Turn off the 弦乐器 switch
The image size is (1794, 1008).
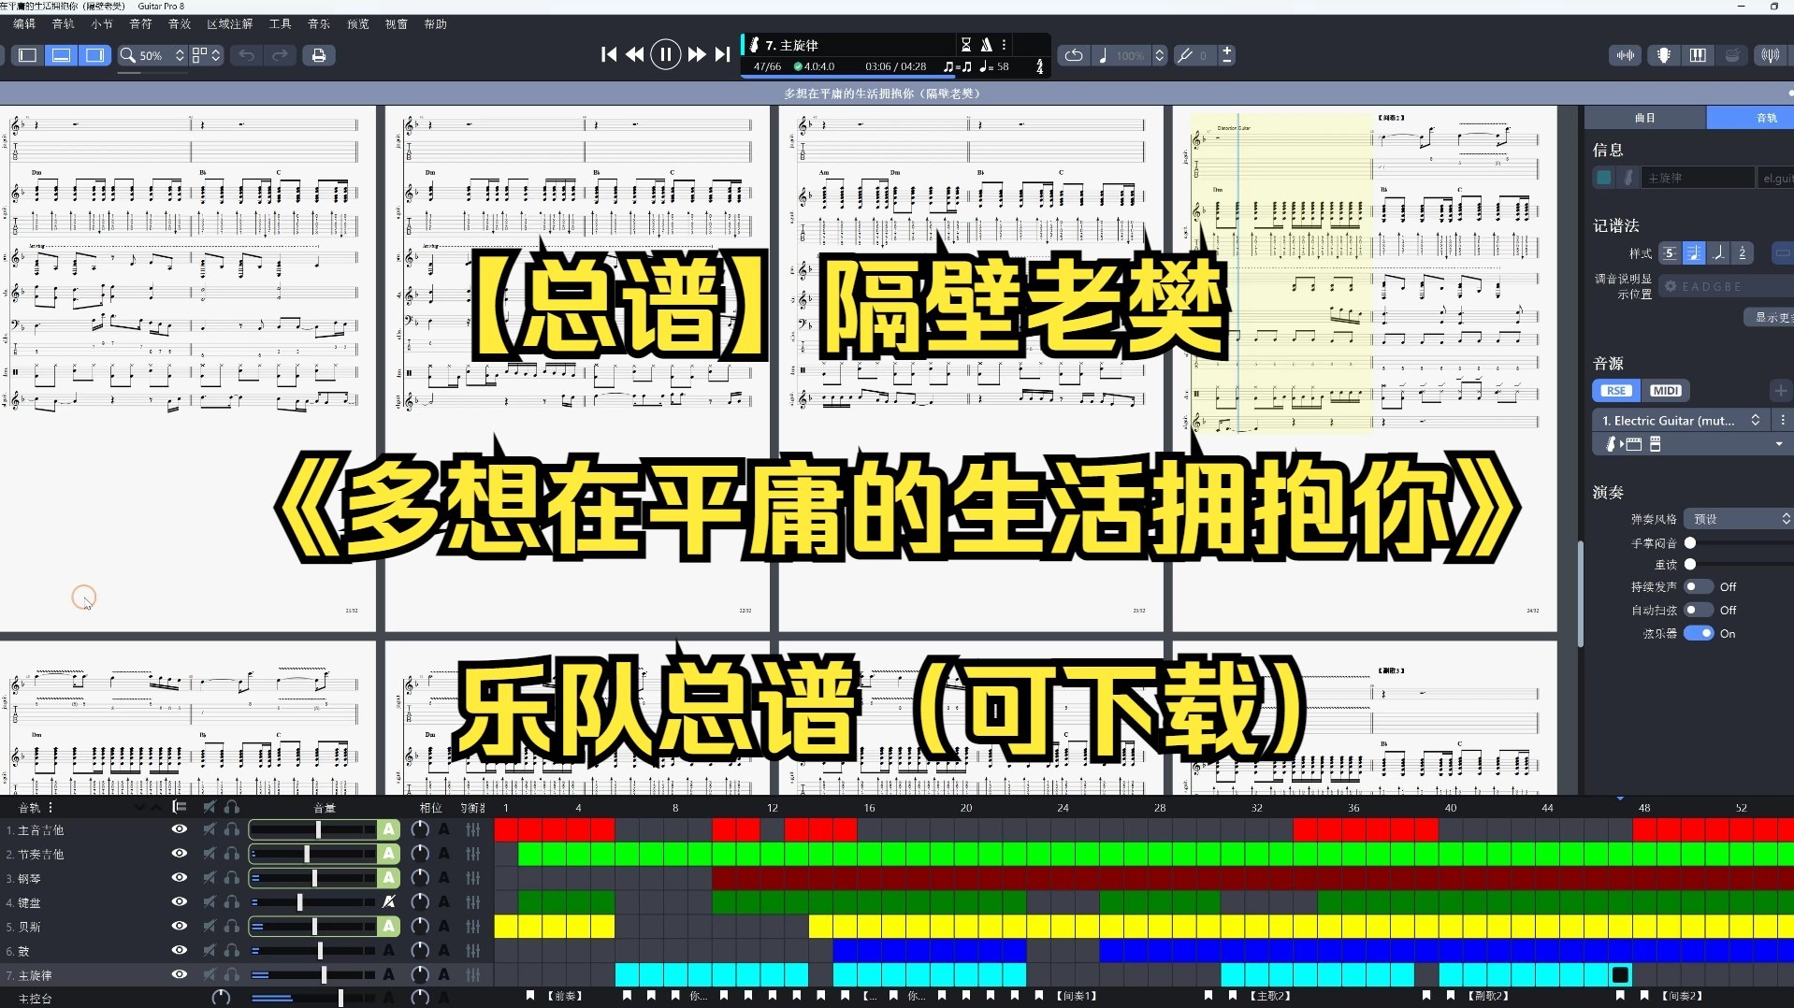coord(1699,634)
